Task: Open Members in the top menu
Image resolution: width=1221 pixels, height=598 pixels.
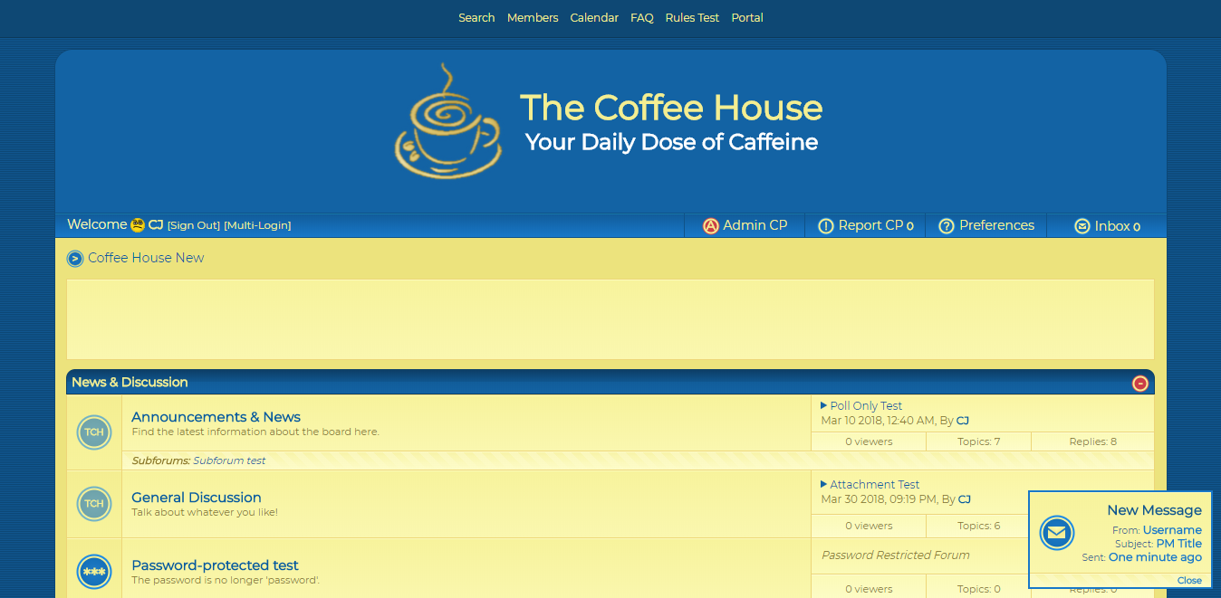Action: [x=533, y=18]
